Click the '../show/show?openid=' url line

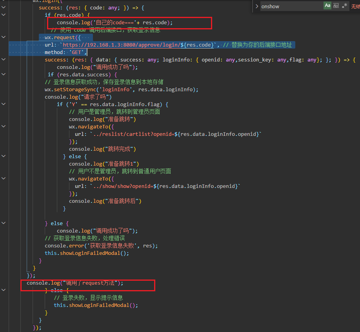point(158,186)
